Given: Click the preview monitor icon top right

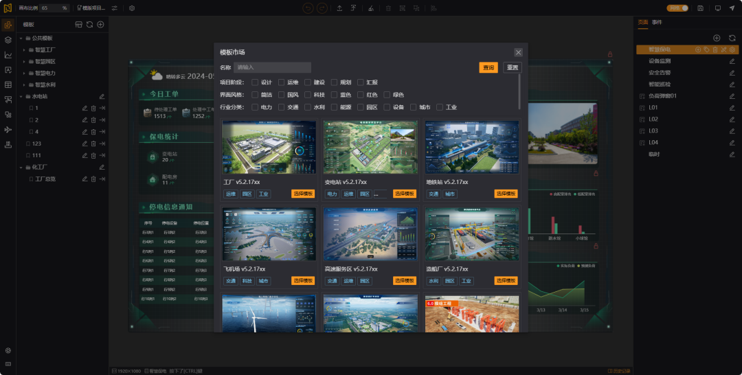Looking at the screenshot, I should [718, 8].
